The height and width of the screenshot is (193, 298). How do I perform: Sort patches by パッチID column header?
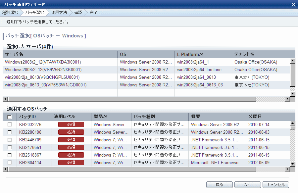click(34, 117)
